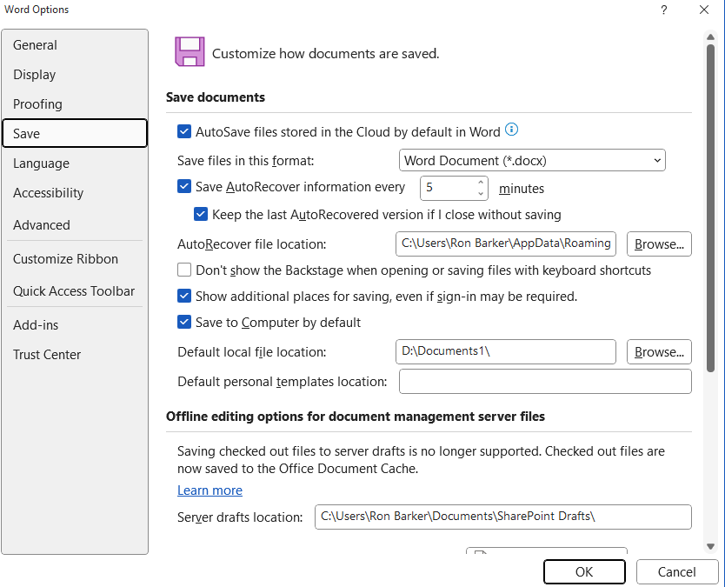Viewport: 725px width, 587px height.
Task: Browse for default local file location
Action: [x=659, y=352]
